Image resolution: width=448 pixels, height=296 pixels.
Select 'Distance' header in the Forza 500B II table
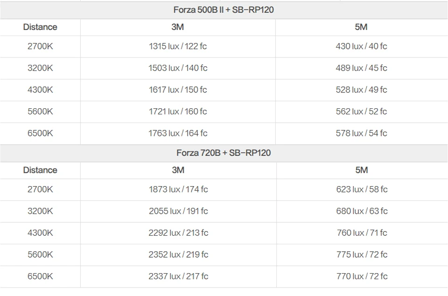(40, 27)
